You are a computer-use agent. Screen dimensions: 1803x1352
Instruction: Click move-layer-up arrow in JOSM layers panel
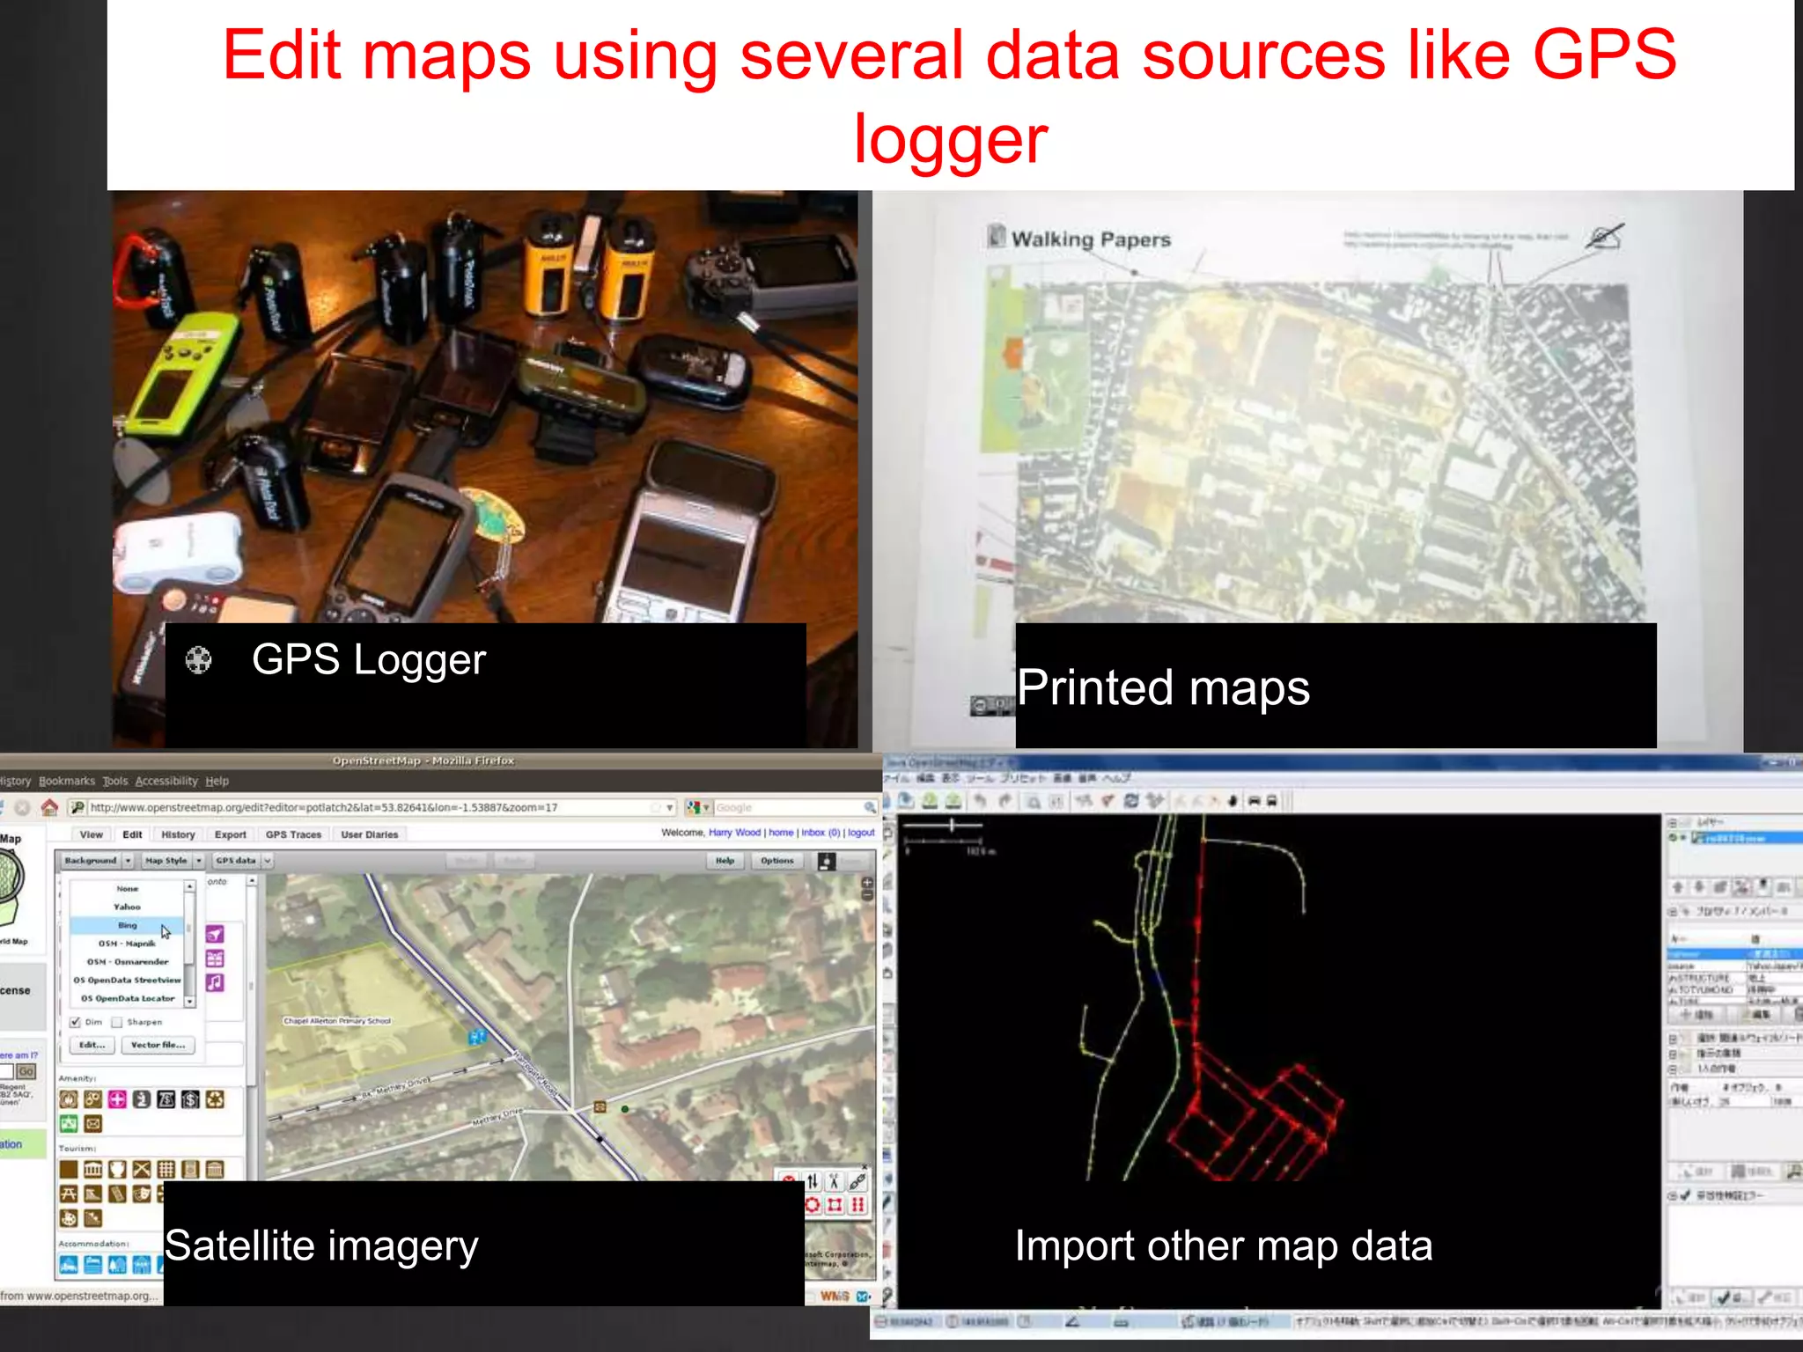click(1678, 887)
